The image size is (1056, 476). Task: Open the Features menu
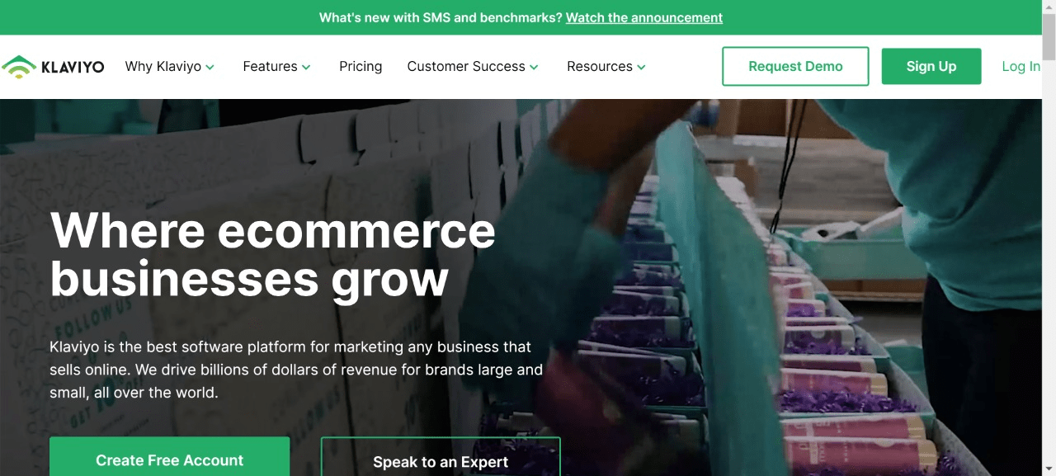click(270, 67)
